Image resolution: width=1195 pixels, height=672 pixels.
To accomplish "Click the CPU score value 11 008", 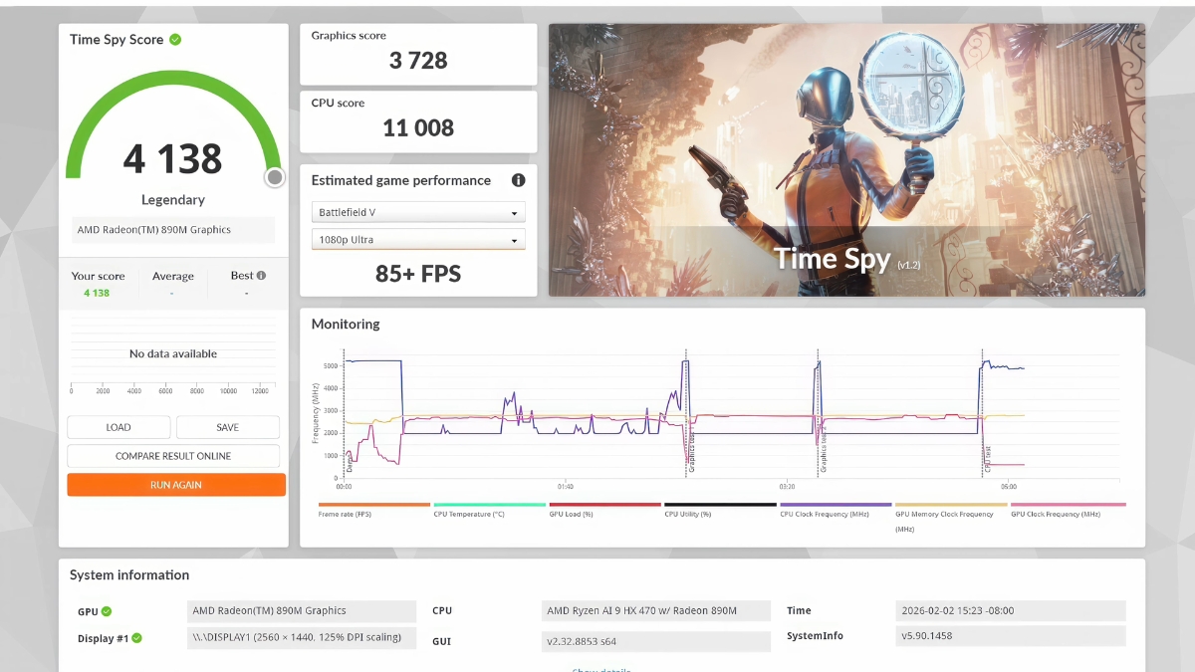I will pyautogui.click(x=418, y=127).
